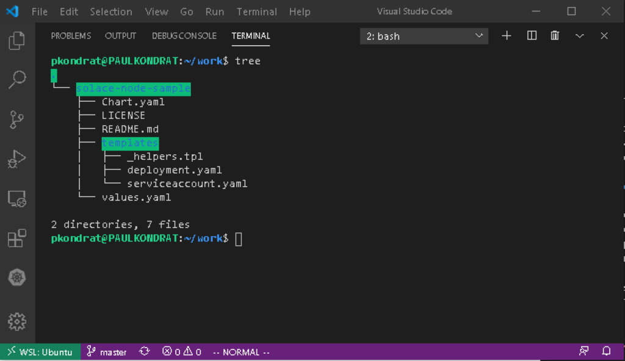Create a new terminal with plus icon
The height and width of the screenshot is (361, 625).
click(506, 36)
